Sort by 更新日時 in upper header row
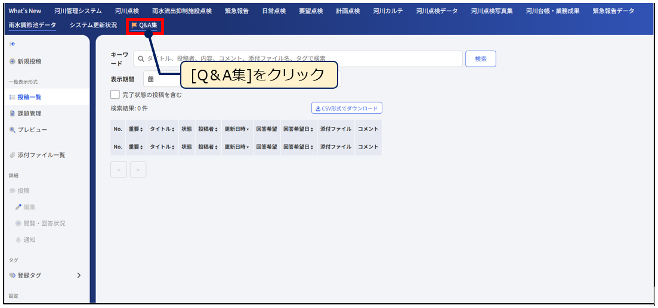The width and height of the screenshot is (658, 308). (237, 129)
